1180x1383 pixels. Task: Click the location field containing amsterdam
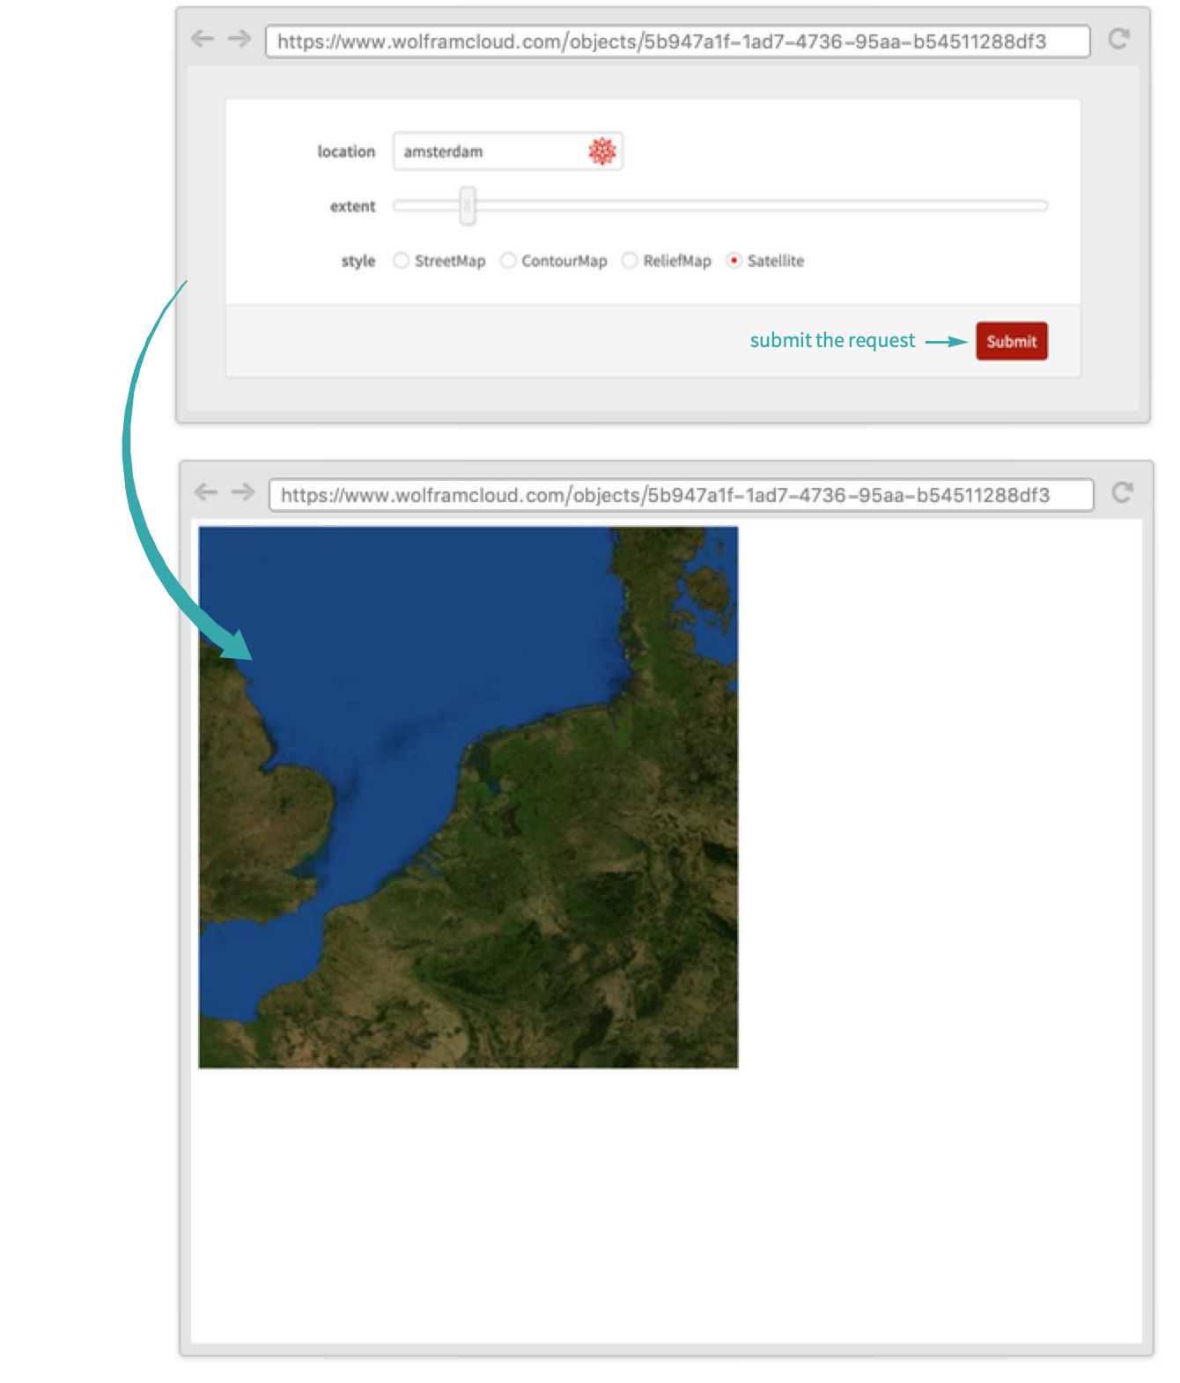click(x=489, y=152)
